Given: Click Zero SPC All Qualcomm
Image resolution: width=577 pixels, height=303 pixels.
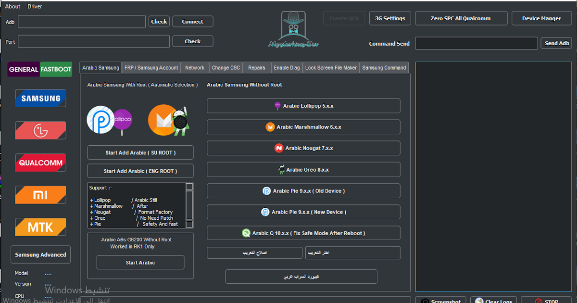Looking at the screenshot, I should [461, 18].
